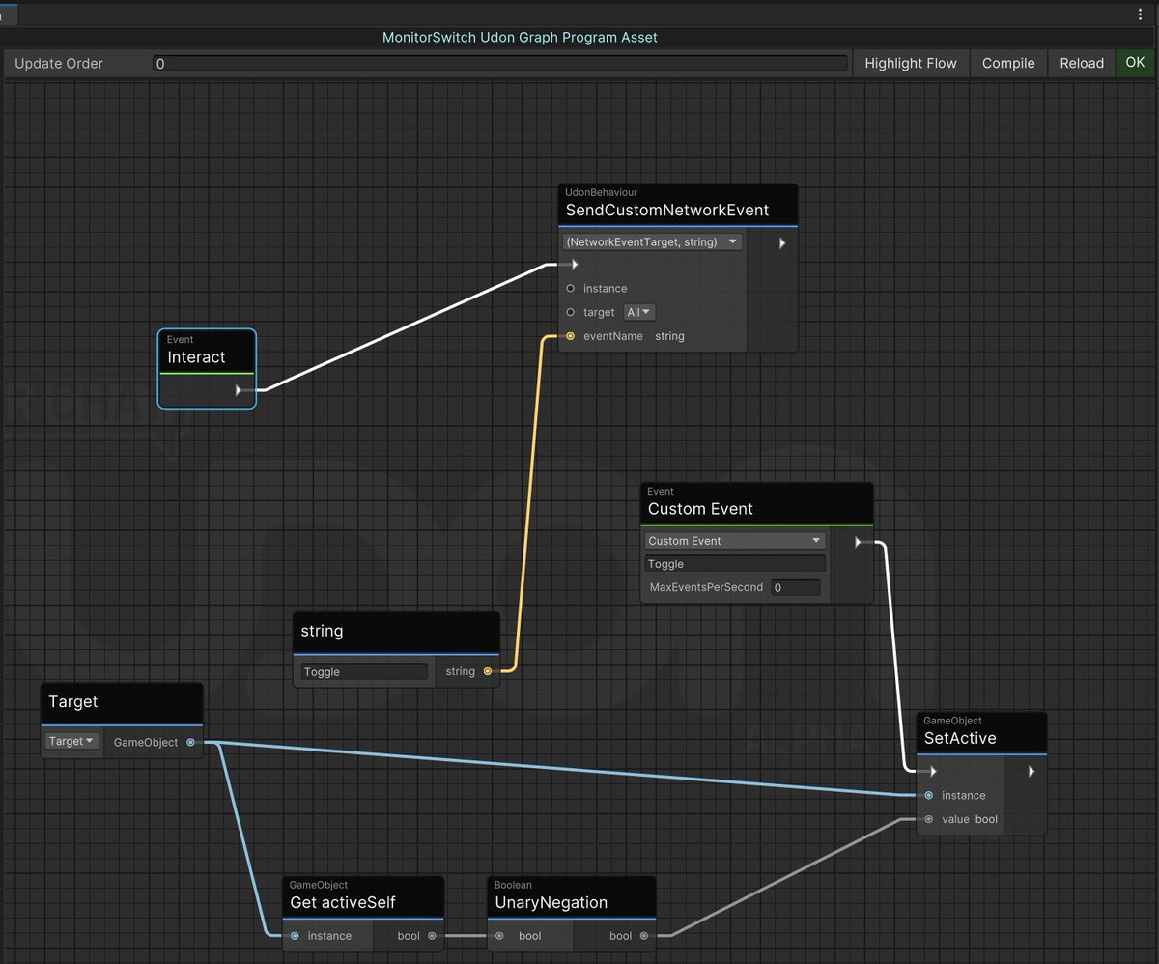Edit the Toggle value in string node
Image resolution: width=1159 pixels, height=964 pixels.
click(x=364, y=671)
